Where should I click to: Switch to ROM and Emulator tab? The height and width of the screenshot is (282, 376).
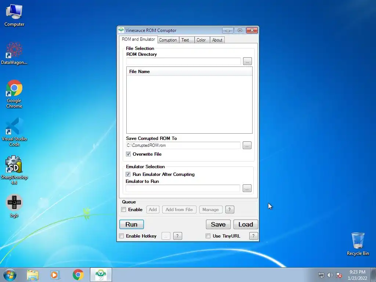[x=138, y=39]
